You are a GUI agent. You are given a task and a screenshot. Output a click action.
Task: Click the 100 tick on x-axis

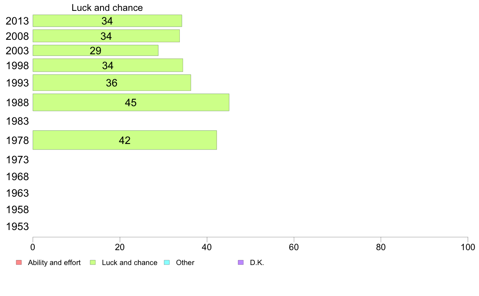[x=468, y=247]
